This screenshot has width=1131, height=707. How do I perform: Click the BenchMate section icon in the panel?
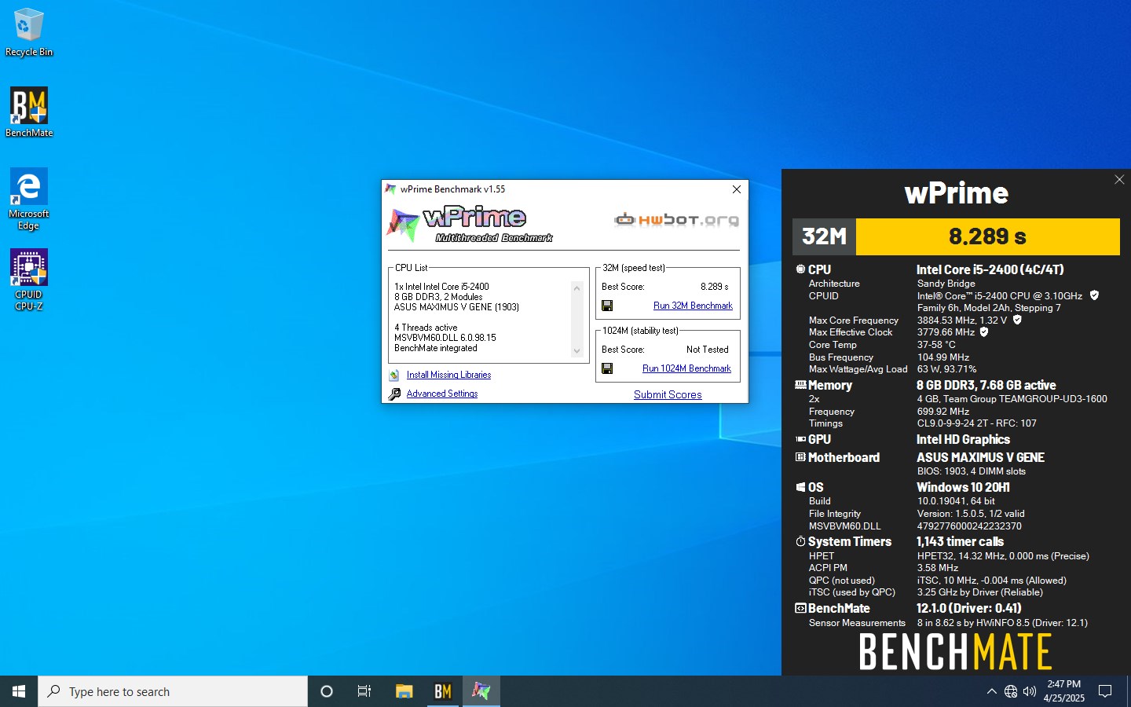(800, 608)
